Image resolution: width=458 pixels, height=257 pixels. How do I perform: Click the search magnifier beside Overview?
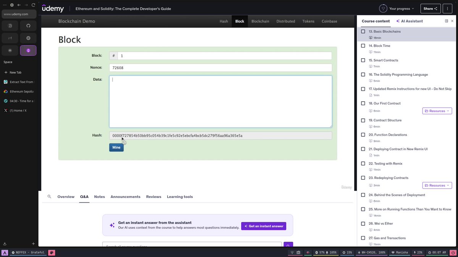[49, 197]
